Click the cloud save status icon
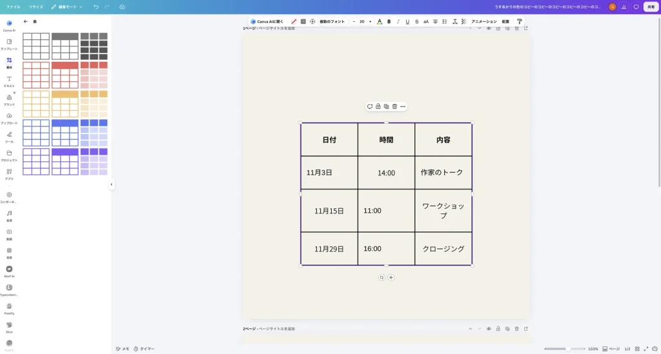Image resolution: width=661 pixels, height=354 pixels. point(122,6)
